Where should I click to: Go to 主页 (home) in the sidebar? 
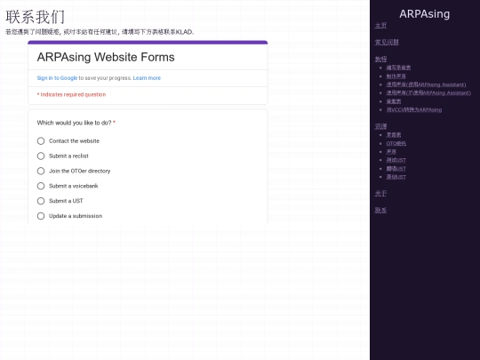(x=380, y=26)
